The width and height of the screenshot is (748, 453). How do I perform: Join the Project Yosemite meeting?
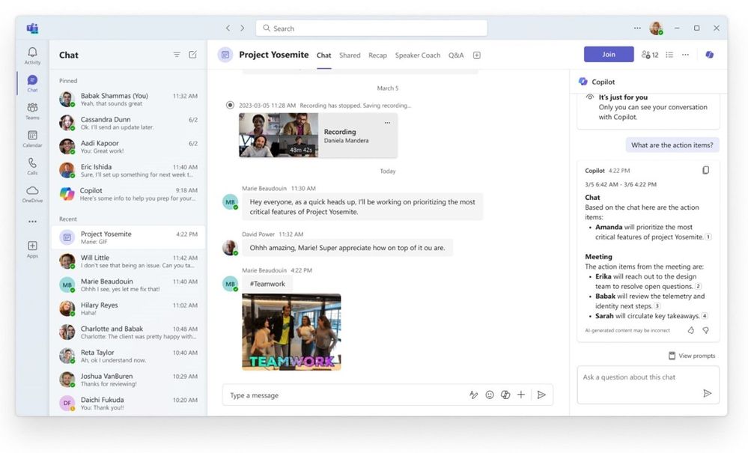[609, 55]
